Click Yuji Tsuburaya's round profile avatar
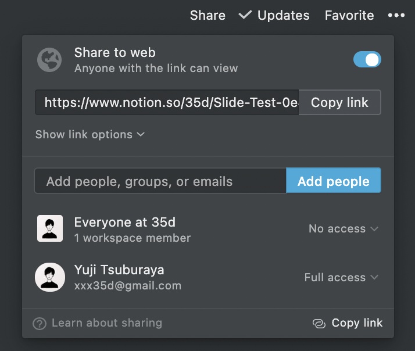Viewport: 415px width, 351px height. pos(50,277)
